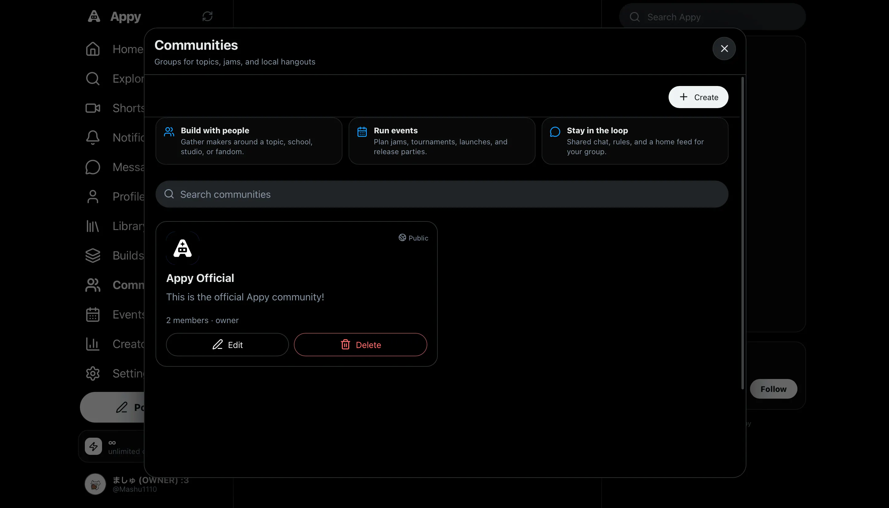
Task: Open Creator chart icon in sidebar
Action: coord(93,344)
